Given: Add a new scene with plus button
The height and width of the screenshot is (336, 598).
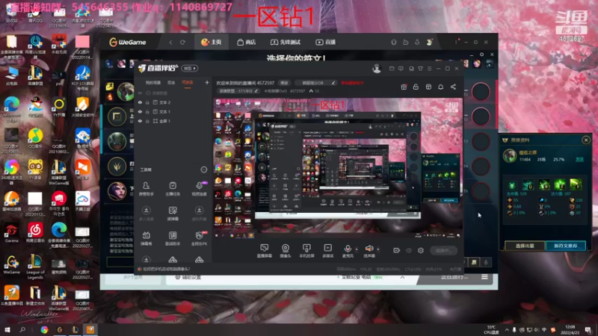Looking at the screenshot, I should (207, 82).
